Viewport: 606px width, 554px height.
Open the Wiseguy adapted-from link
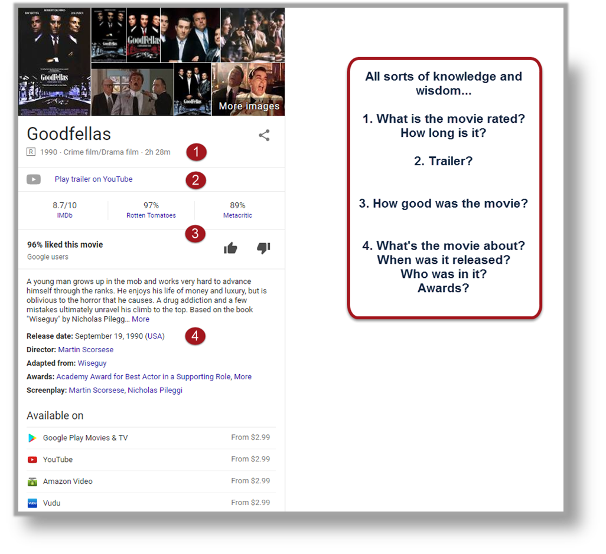[x=92, y=363]
